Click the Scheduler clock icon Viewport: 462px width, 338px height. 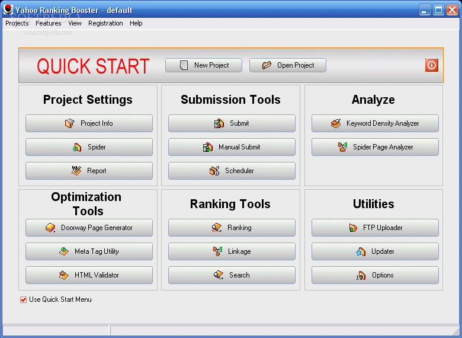(x=214, y=170)
